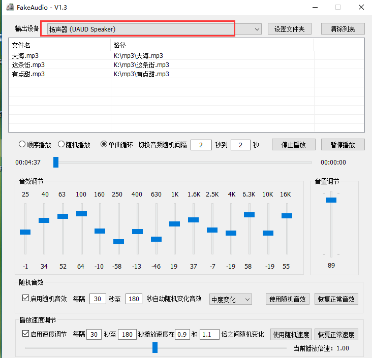Click the minimum playback speed field 0.9

point(182,334)
